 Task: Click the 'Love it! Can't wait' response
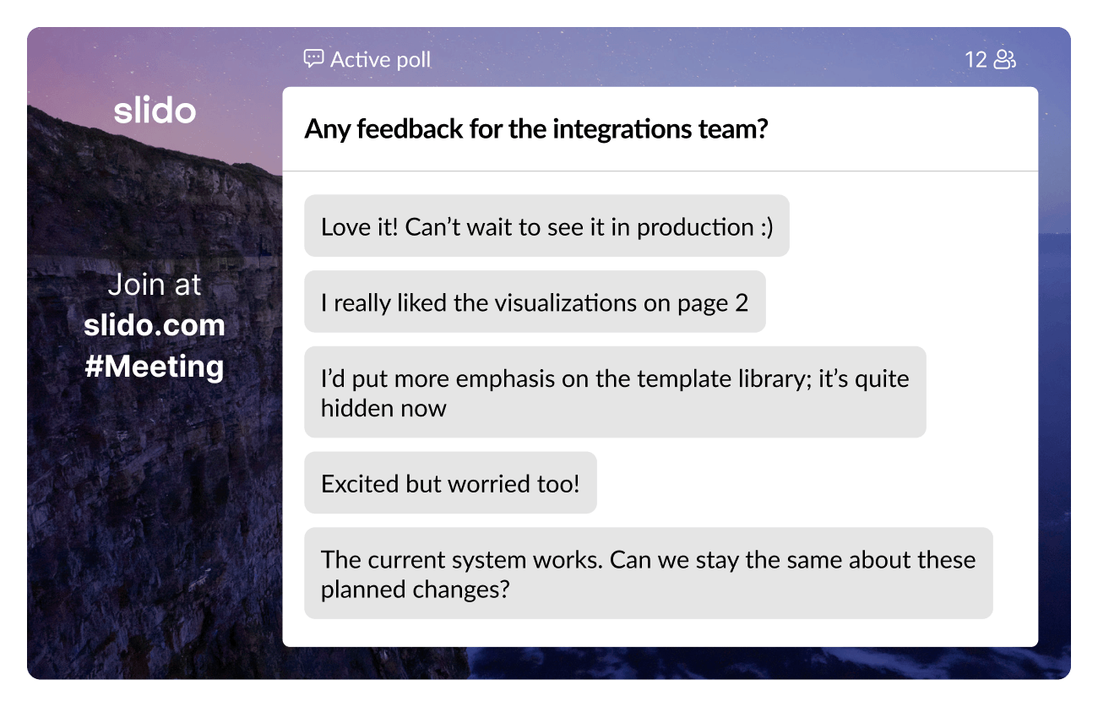point(546,226)
